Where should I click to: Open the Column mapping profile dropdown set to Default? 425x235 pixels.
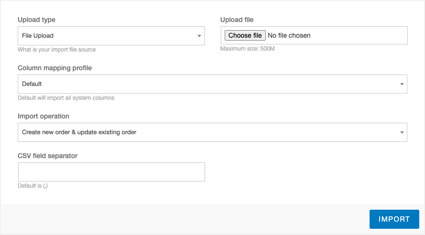pyautogui.click(x=212, y=84)
